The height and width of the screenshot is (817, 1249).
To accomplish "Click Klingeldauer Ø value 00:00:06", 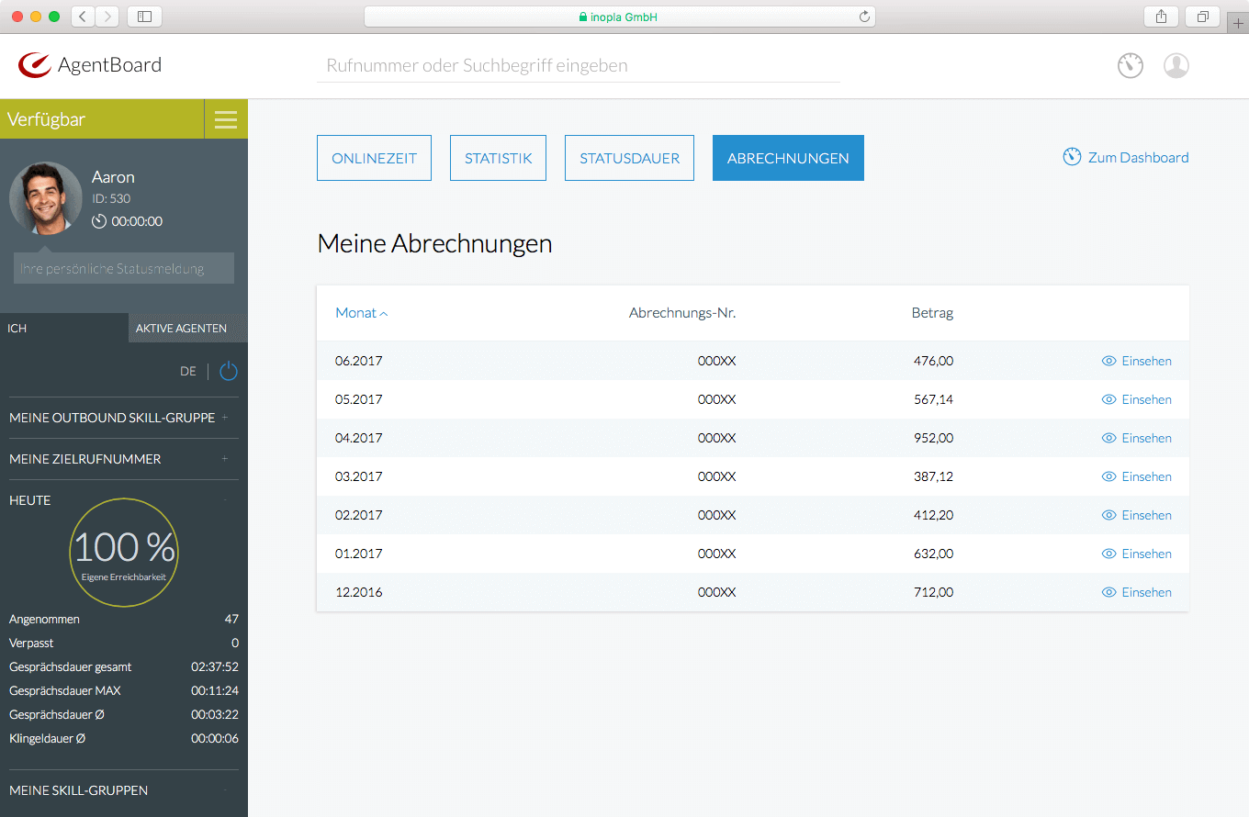I will pyautogui.click(x=215, y=738).
